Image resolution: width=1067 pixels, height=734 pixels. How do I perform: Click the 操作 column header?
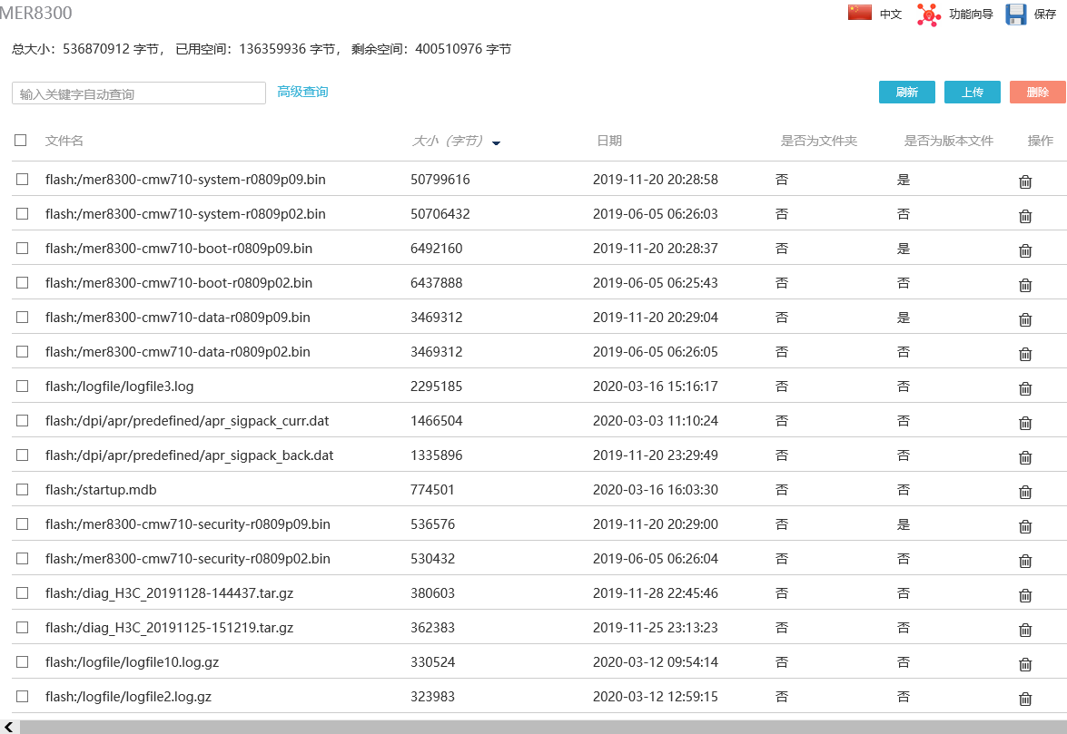pyautogui.click(x=1040, y=141)
